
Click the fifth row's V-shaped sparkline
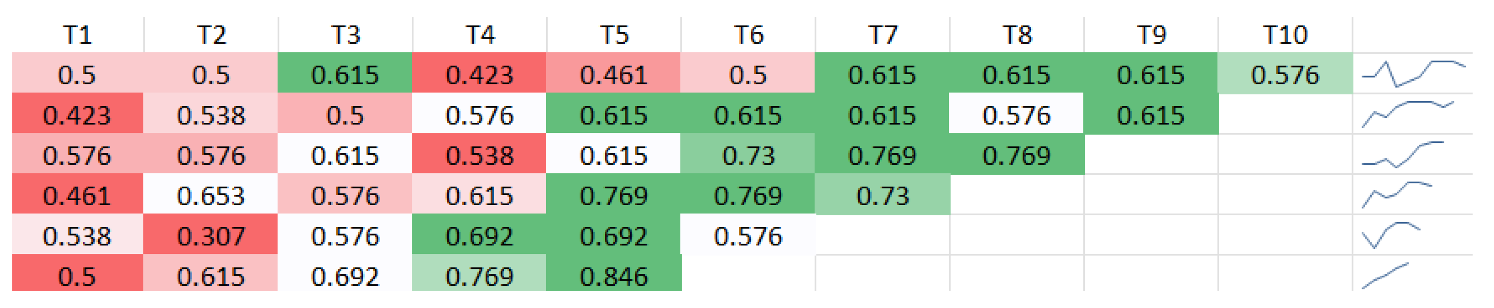pos(1391,234)
